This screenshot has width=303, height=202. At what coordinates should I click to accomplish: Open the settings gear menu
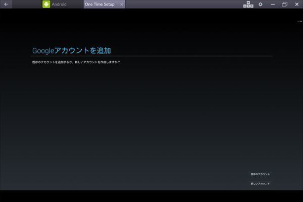[x=261, y=4]
